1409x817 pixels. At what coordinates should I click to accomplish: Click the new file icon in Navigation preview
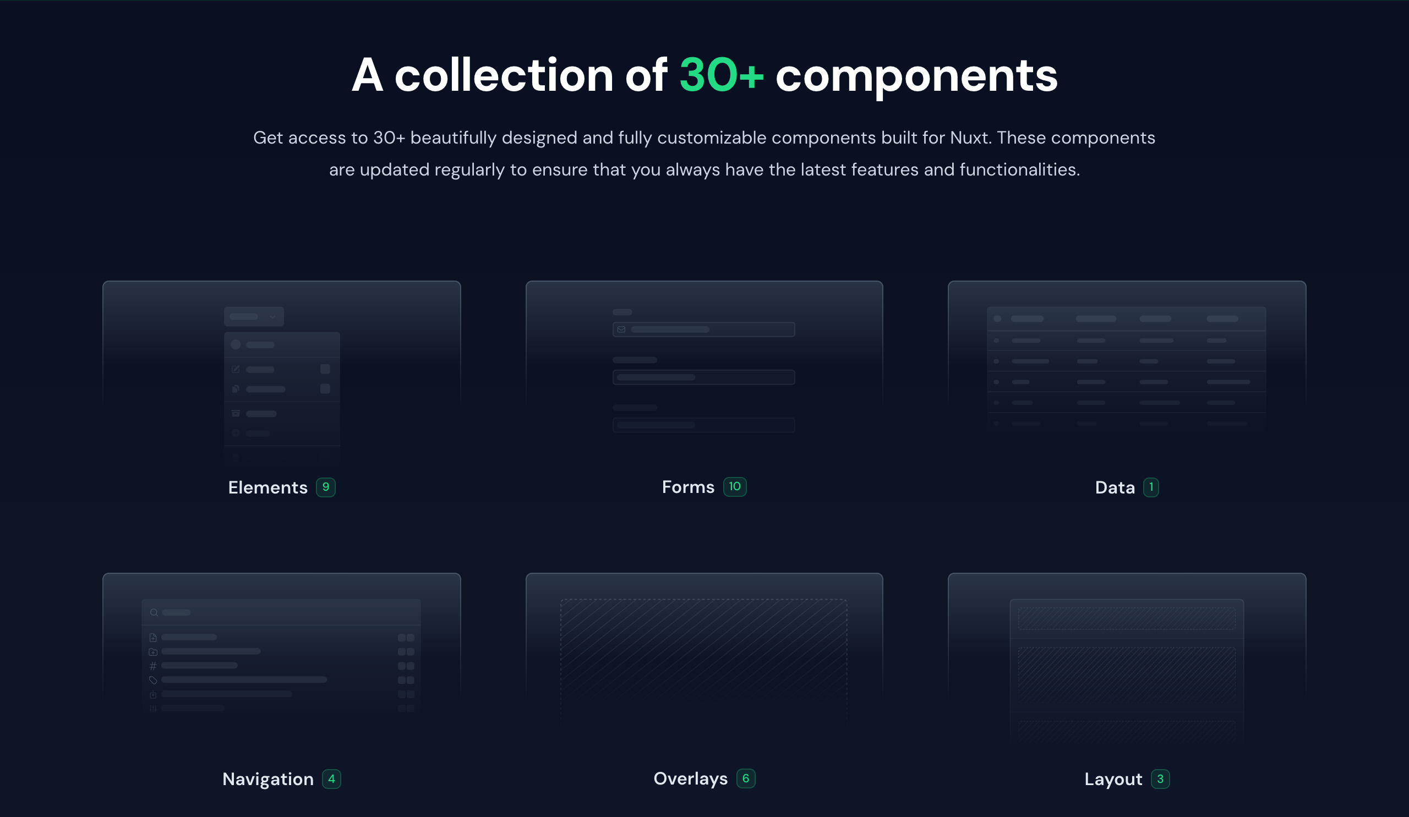pos(152,637)
